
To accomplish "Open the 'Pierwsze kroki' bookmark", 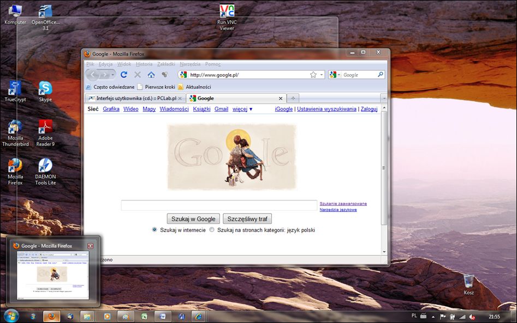I will [156, 87].
